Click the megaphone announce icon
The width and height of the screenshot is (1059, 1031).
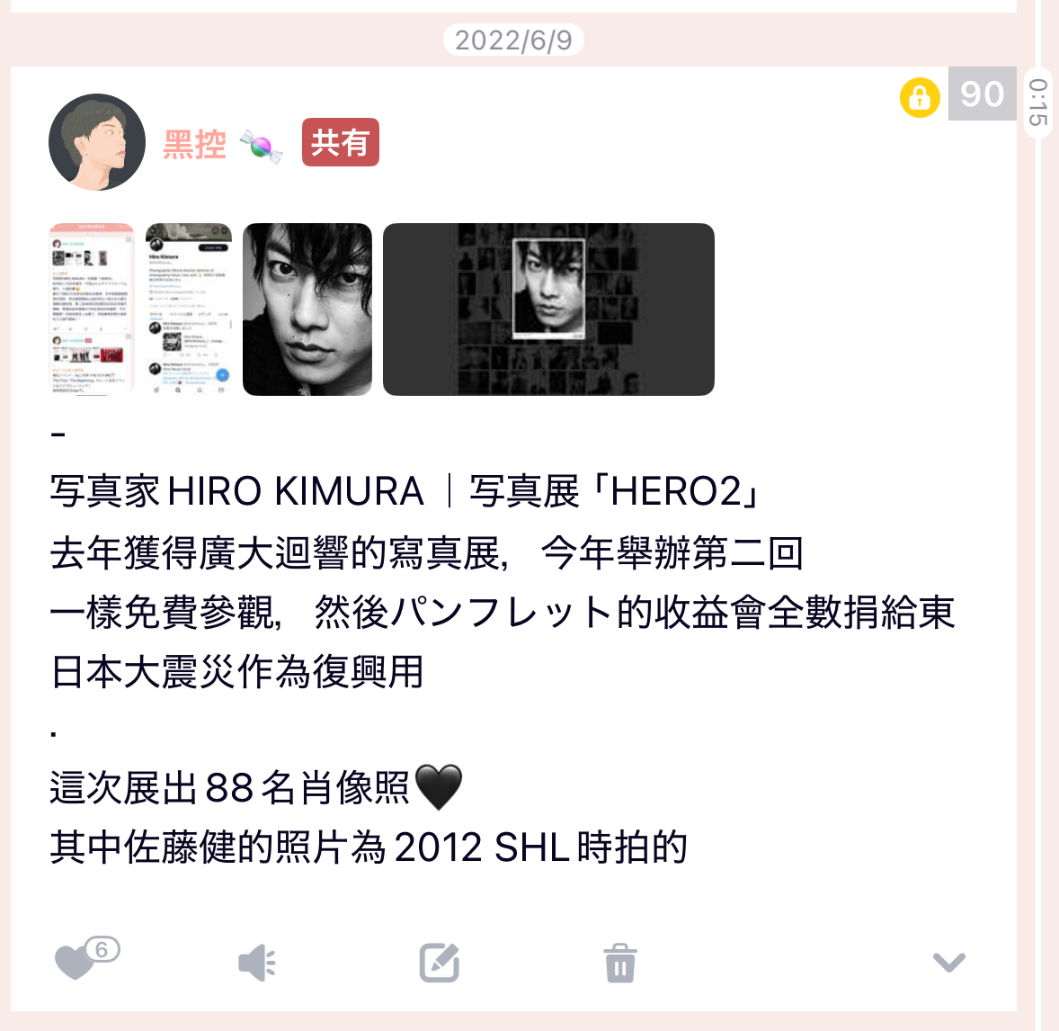pyautogui.click(x=257, y=963)
